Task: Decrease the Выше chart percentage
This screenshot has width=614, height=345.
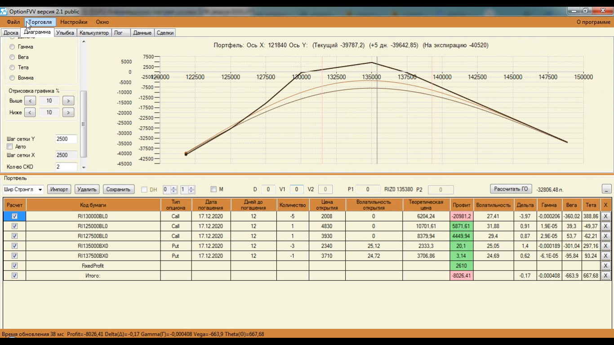Action: pos(30,101)
